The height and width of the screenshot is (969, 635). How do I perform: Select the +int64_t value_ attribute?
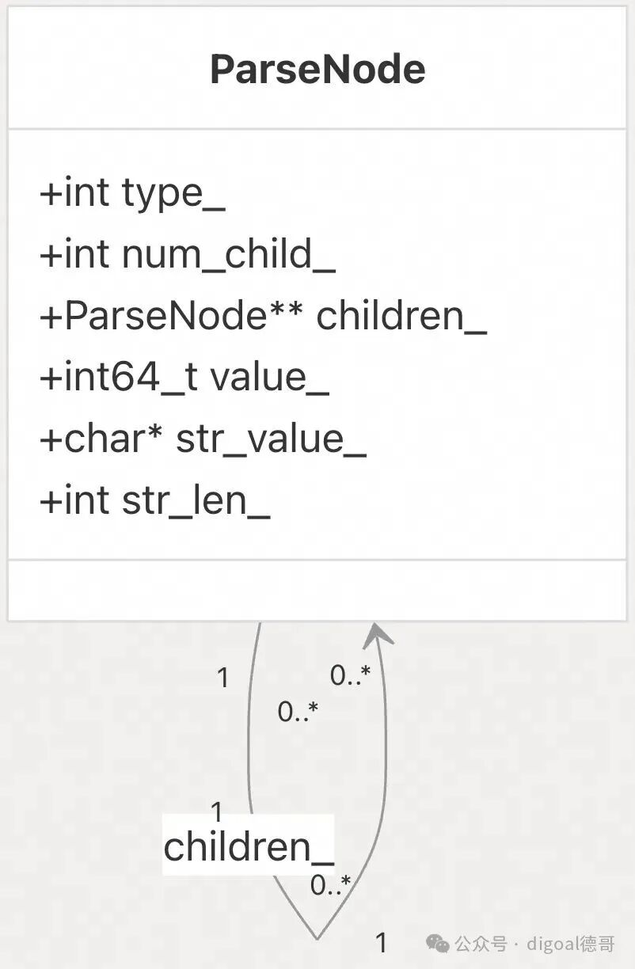[184, 378]
